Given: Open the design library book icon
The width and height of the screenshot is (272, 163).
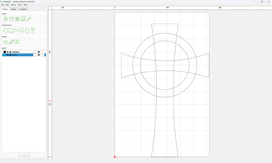Looking at the screenshot, I should point(17,42).
